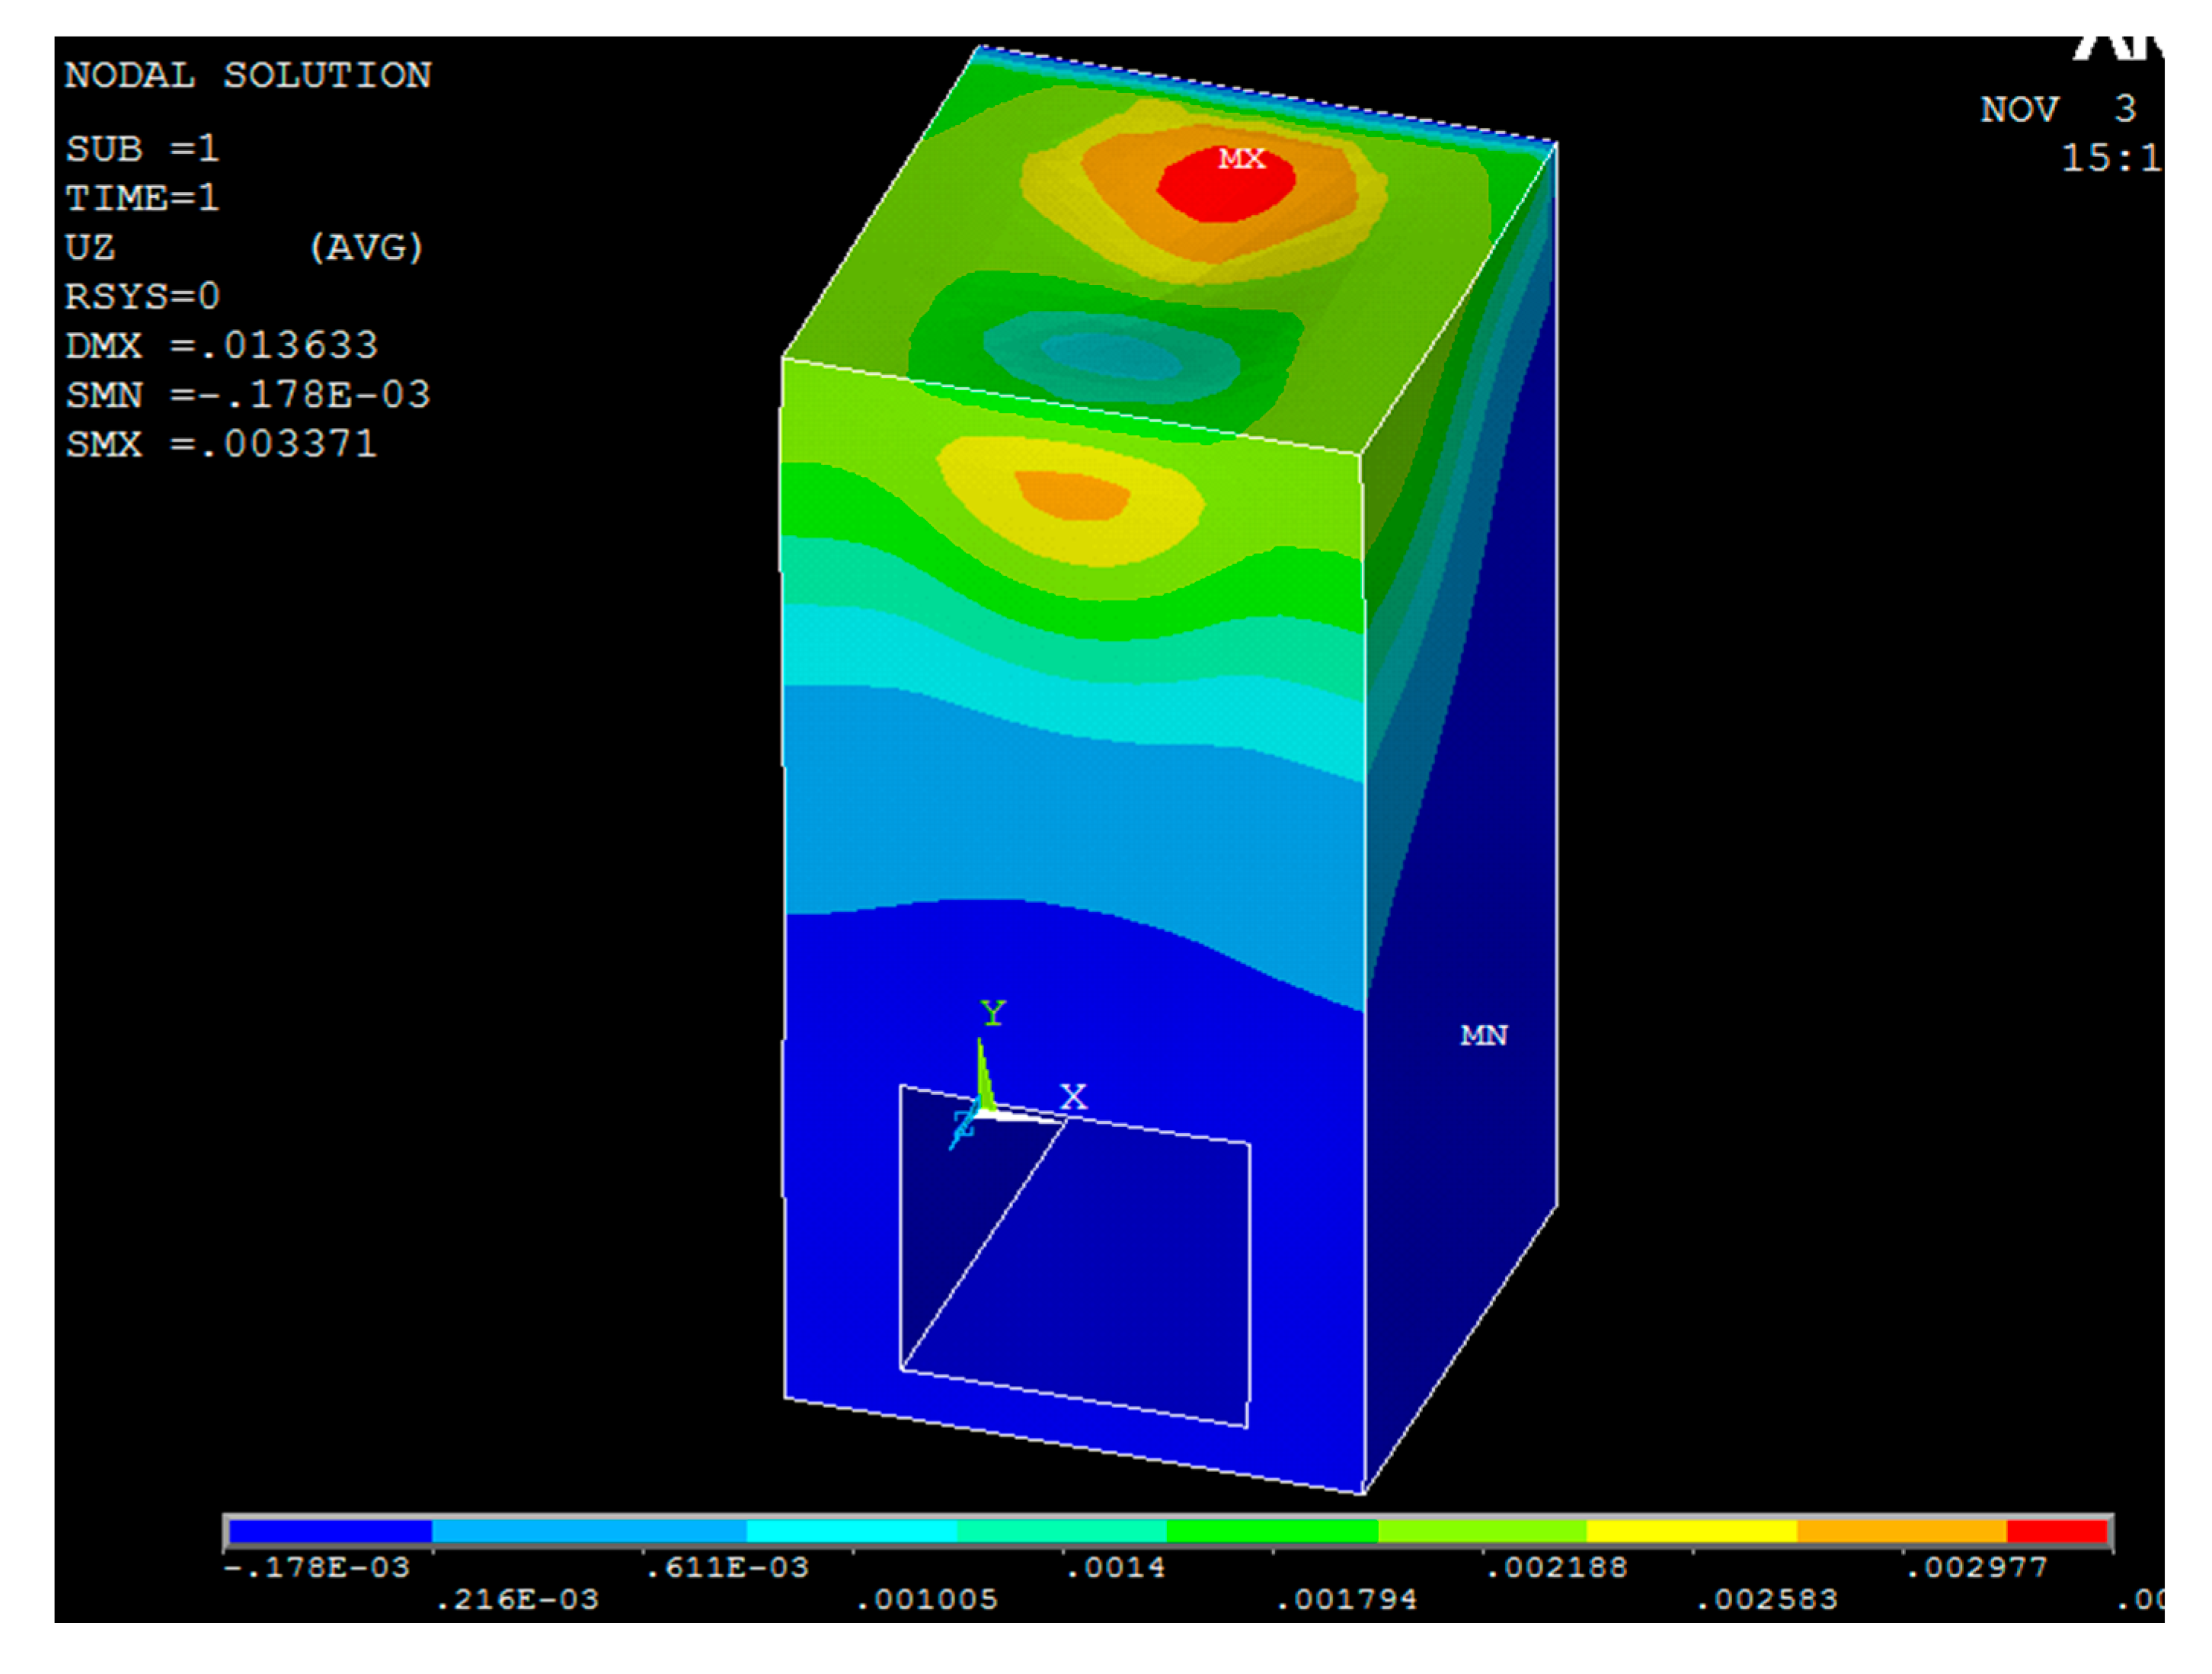Screen dimensions: 2212x1674
Task: Click the MN minimum marker label
Action: click(1483, 1035)
